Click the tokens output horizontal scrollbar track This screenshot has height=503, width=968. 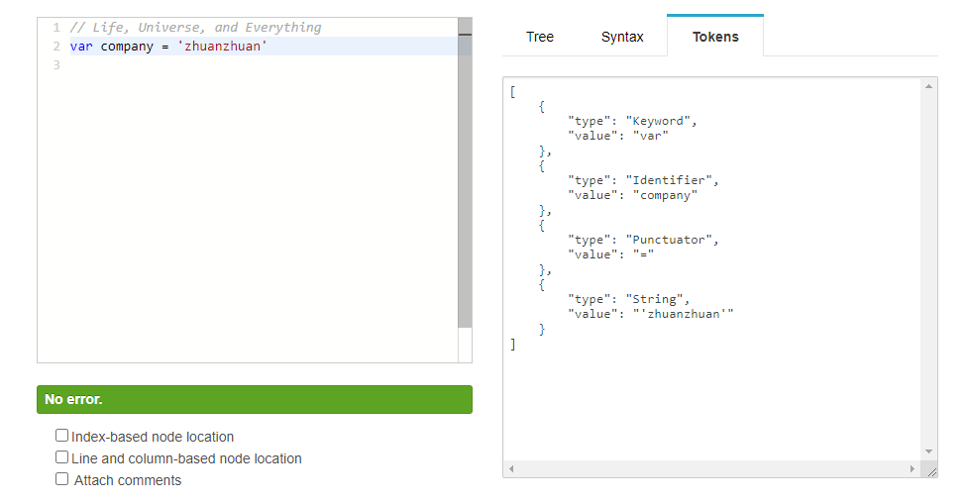712,468
